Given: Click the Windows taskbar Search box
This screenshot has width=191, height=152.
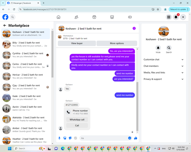Looking at the screenshot, I should pyautogui.click(x=29, y=149).
